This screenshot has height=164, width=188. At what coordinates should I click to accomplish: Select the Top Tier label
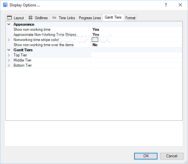(20, 55)
